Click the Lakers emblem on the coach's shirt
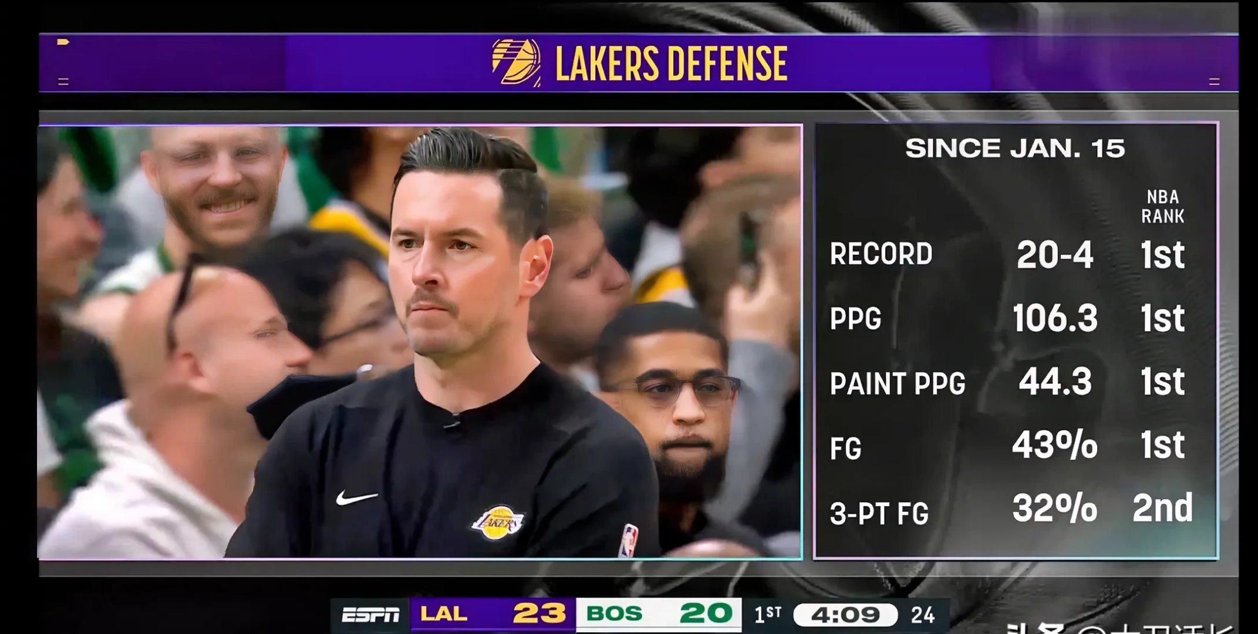This screenshot has width=1258, height=634. [498, 522]
